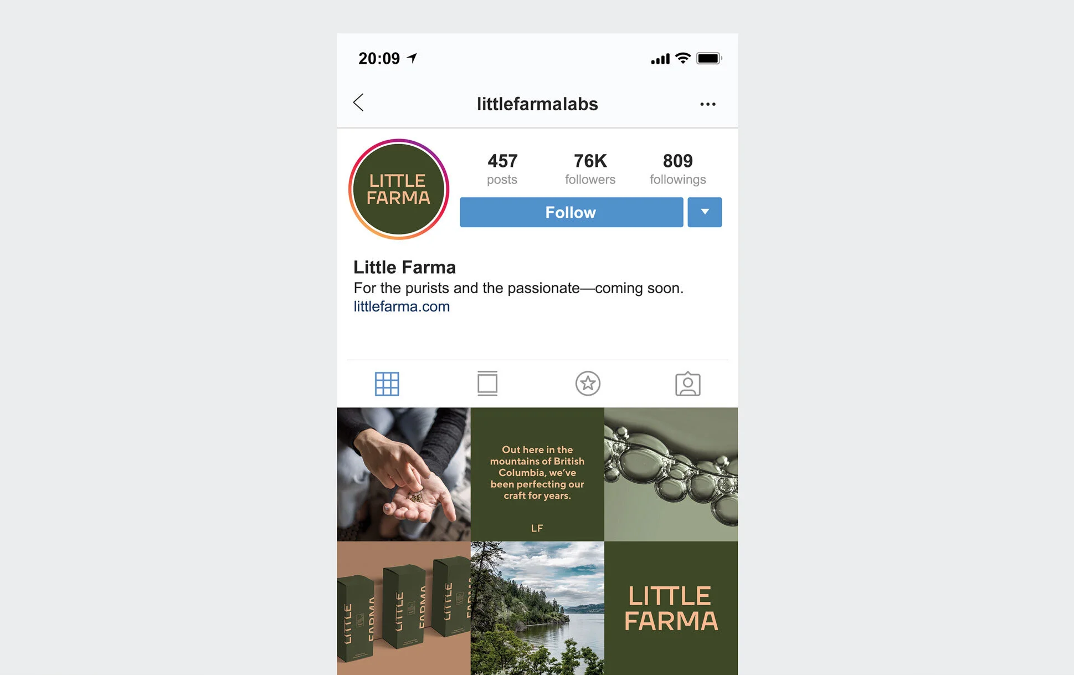The width and height of the screenshot is (1074, 675).
Task: Open the lake and forest landscape post
Action: pyautogui.click(x=537, y=608)
